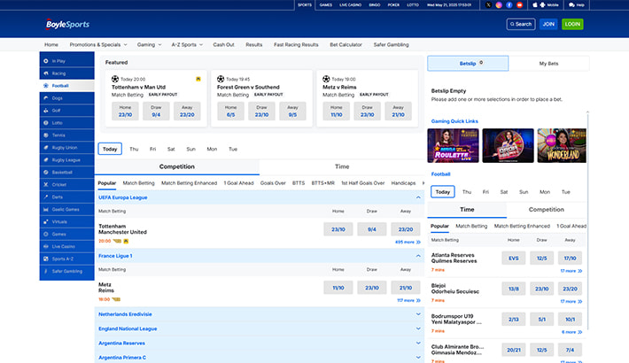
Task: Select Rugby League icon in sidebar
Action: click(46, 160)
